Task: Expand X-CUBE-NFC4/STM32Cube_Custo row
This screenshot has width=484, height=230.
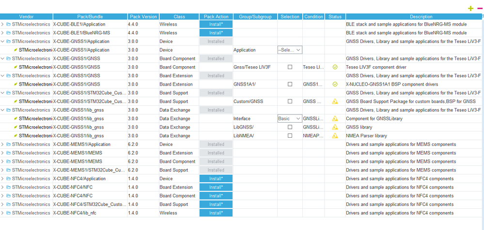Action: [3, 204]
